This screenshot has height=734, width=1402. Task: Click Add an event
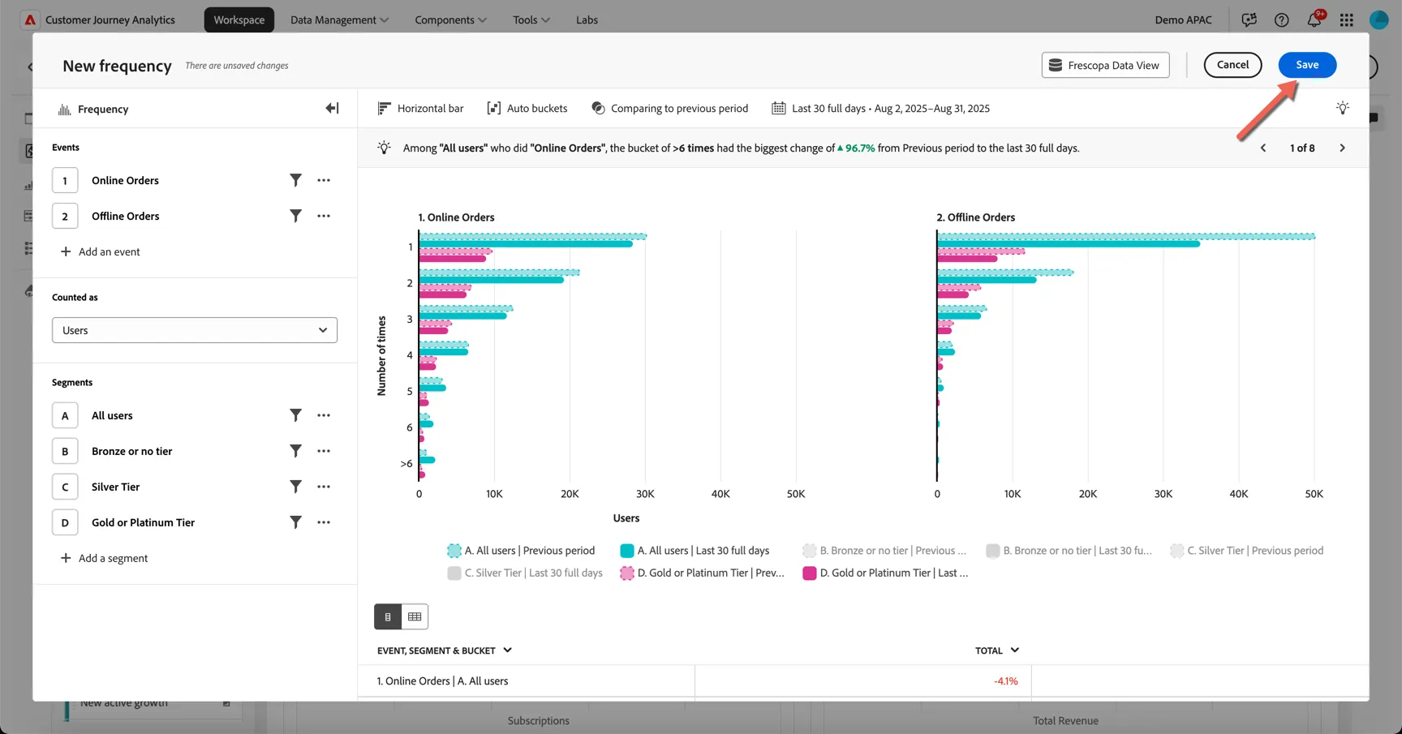click(100, 251)
